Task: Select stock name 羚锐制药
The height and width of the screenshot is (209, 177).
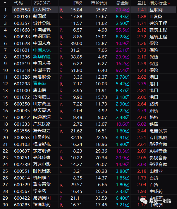Action: click(42, 205)
